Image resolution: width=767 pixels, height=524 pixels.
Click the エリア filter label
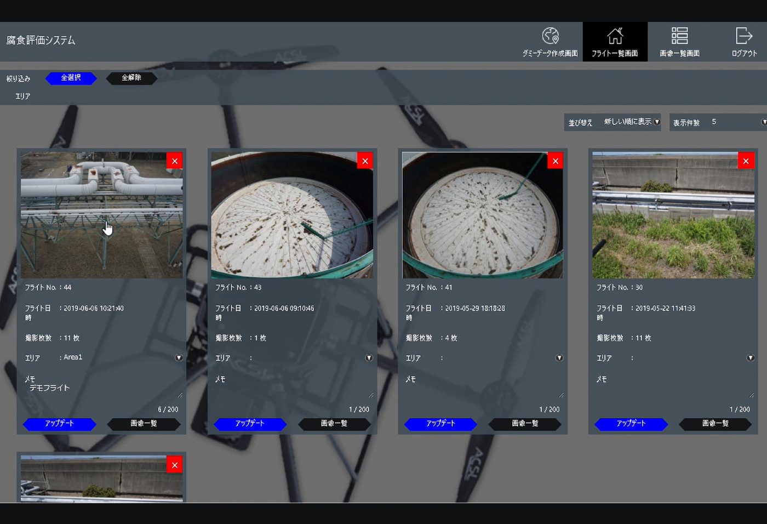(23, 96)
